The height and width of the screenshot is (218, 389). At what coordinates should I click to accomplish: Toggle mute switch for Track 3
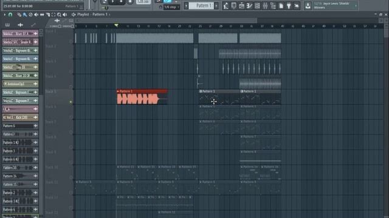coord(71,71)
